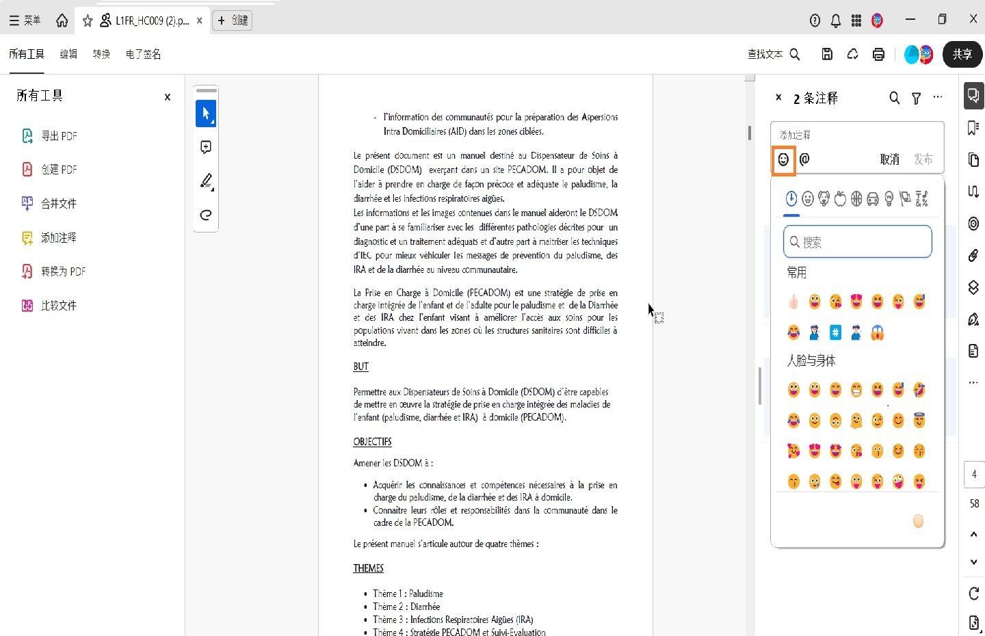Choose the emoji skin tone swatch
Image resolution: width=985 pixels, height=636 pixels.
tap(919, 521)
